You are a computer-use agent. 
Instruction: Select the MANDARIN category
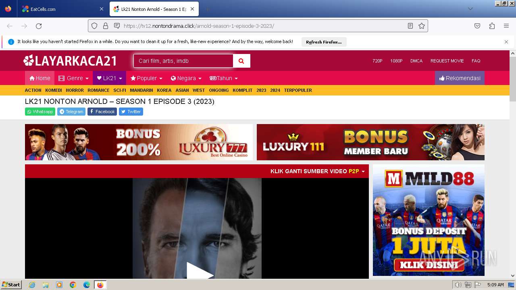click(141, 90)
